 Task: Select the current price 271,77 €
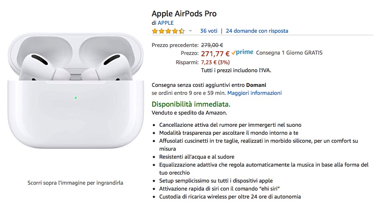click(x=215, y=53)
